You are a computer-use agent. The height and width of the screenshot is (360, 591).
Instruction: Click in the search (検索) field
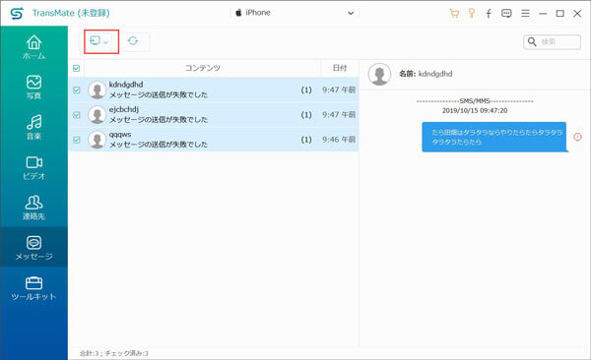click(553, 41)
